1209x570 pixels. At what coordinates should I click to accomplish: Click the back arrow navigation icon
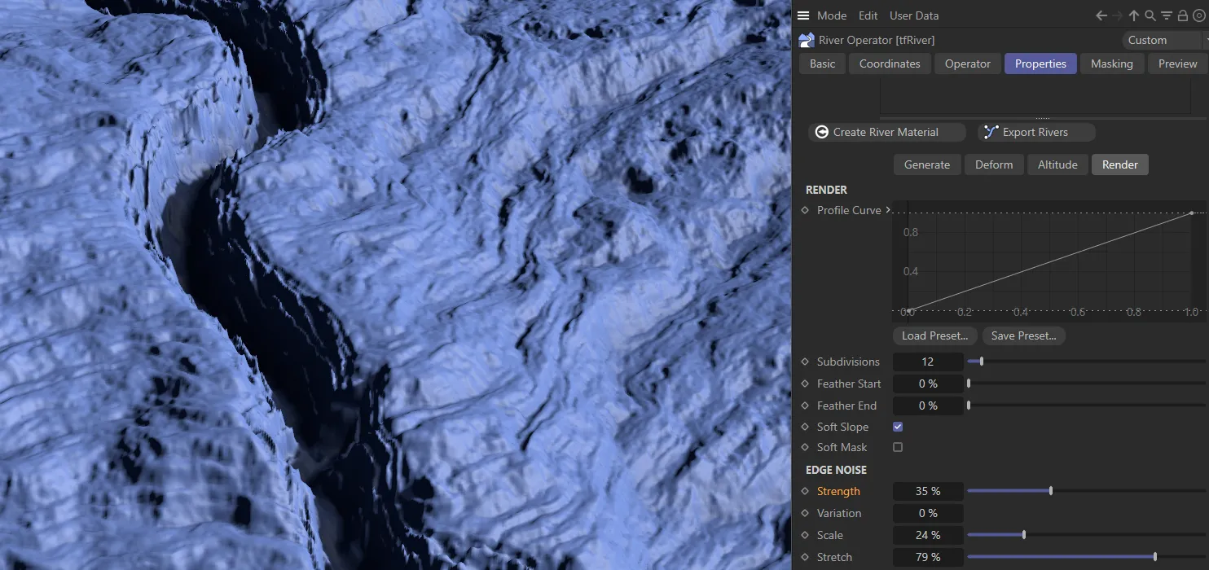[1101, 15]
